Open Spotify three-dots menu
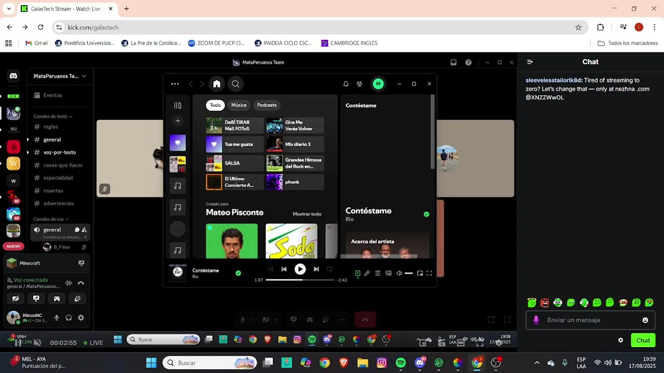 [175, 84]
